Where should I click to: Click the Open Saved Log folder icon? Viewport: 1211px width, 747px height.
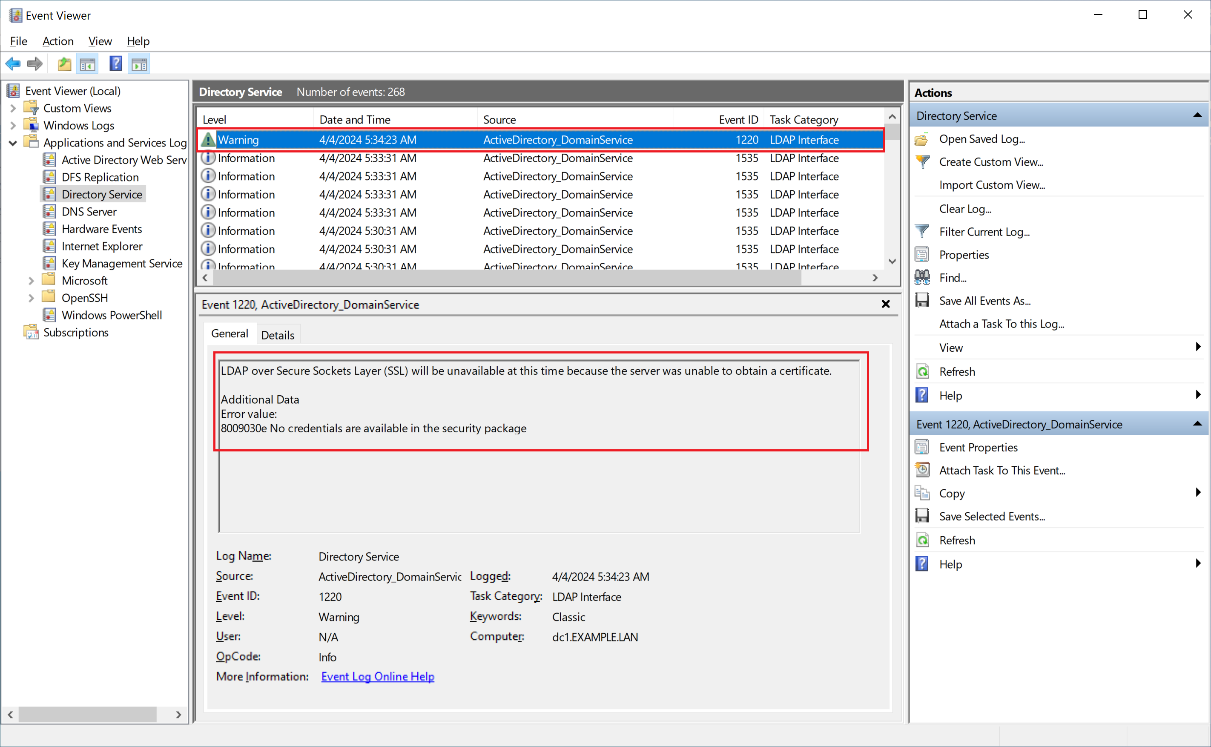point(921,139)
